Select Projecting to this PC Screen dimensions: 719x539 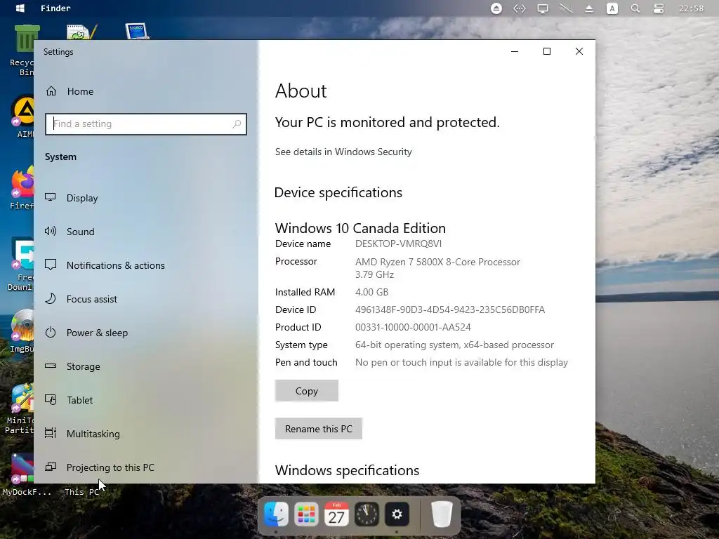[110, 467]
